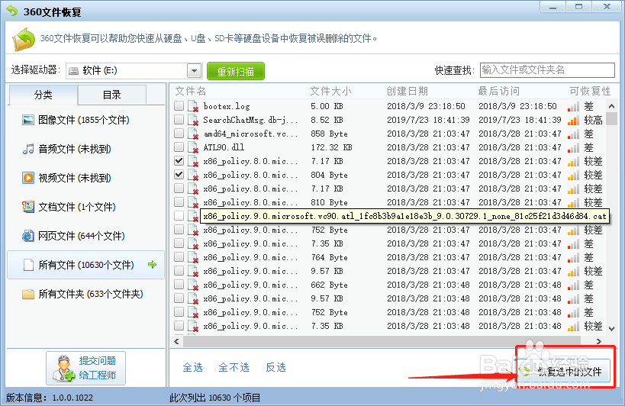Screen dimensions: 625x406
Task: Click the file name bootex.log
Action: tap(227, 106)
